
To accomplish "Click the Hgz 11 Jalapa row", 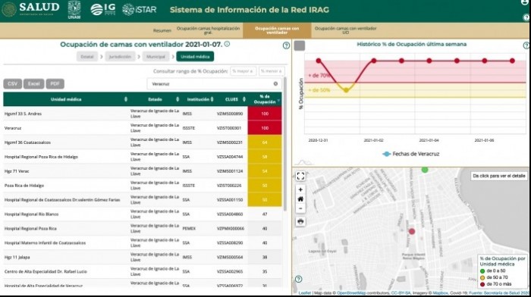I will point(143,257).
